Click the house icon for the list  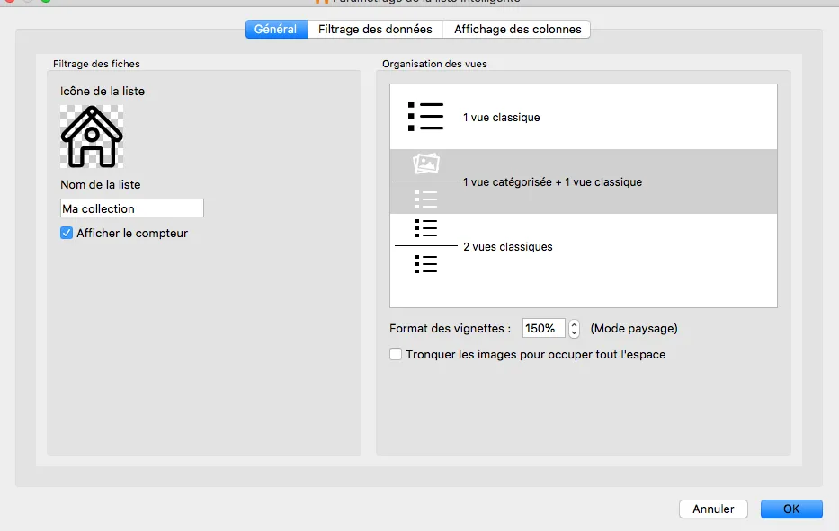tap(92, 137)
